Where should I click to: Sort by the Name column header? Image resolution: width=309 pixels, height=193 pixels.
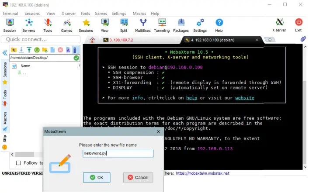click(x=25, y=66)
